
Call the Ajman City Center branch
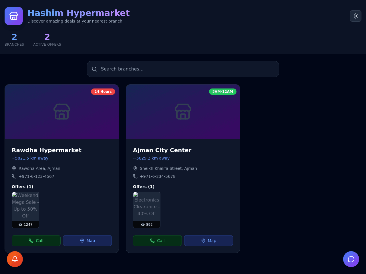[x=157, y=241]
